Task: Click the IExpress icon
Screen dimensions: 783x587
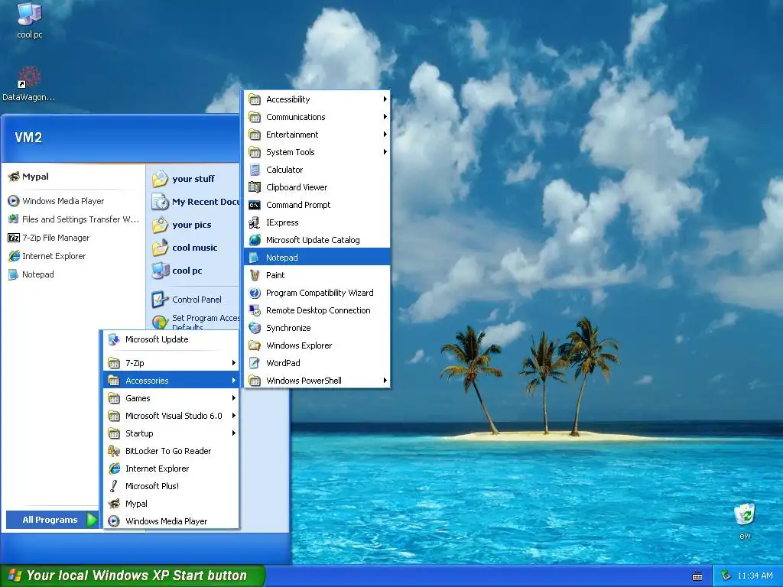Action: point(255,222)
